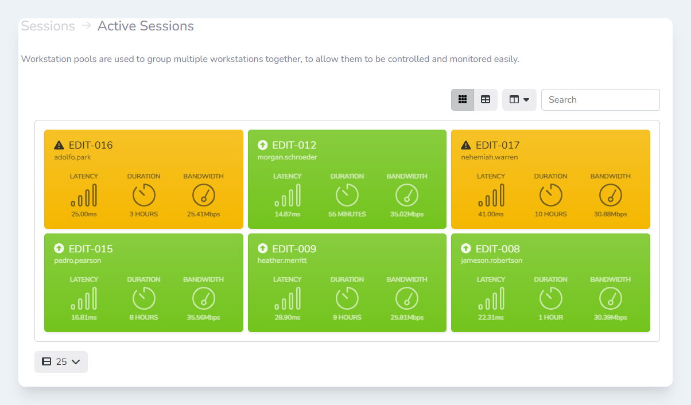
Task: Click username jameson.robertson on EDIT-008
Action: coord(491,260)
